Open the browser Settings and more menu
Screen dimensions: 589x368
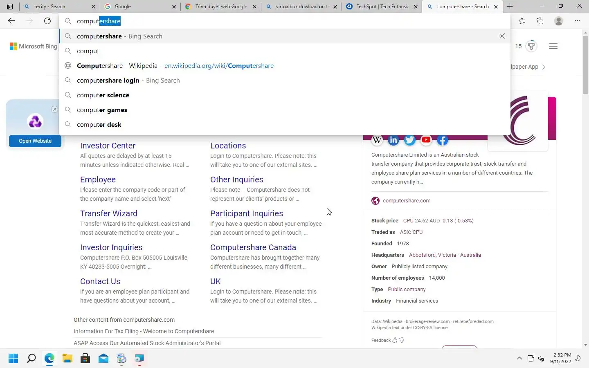[578, 21]
